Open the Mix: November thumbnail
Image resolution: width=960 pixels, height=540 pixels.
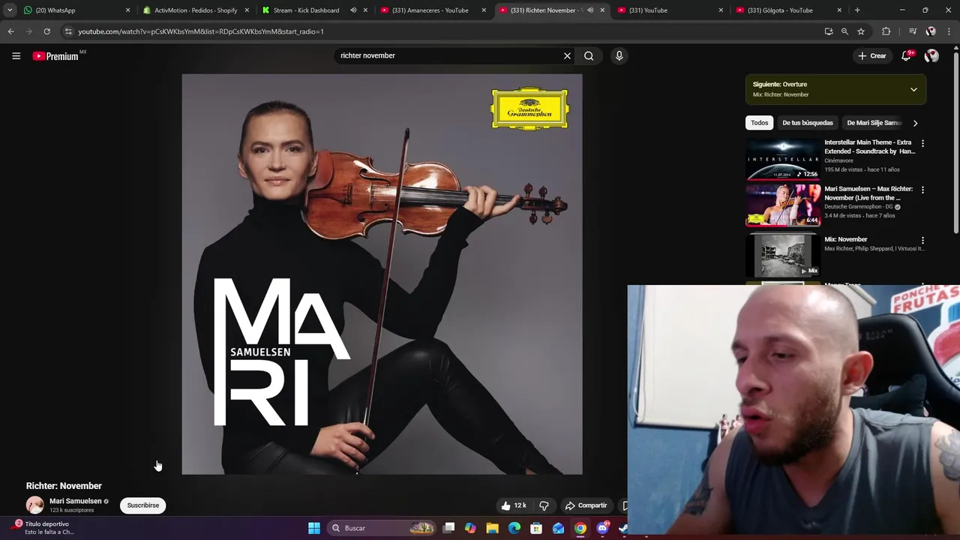click(783, 255)
